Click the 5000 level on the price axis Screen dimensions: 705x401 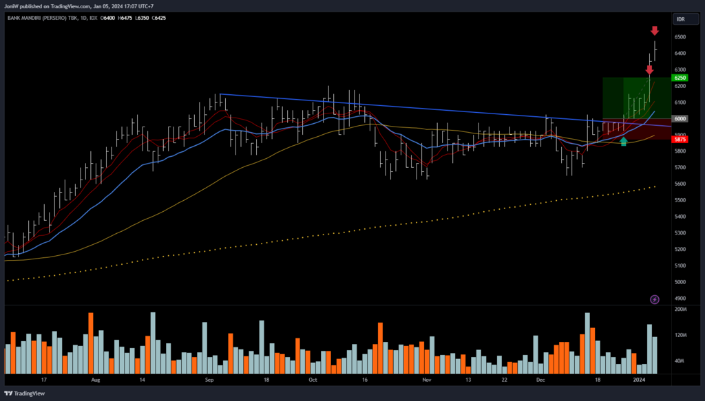(680, 282)
